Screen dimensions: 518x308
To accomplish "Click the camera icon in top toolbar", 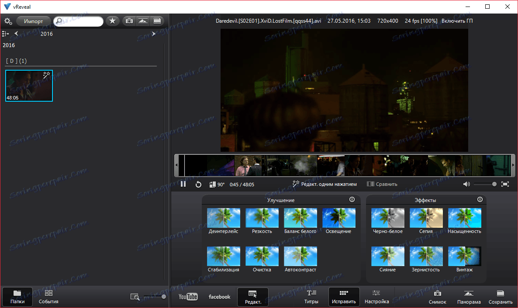I will click(129, 21).
